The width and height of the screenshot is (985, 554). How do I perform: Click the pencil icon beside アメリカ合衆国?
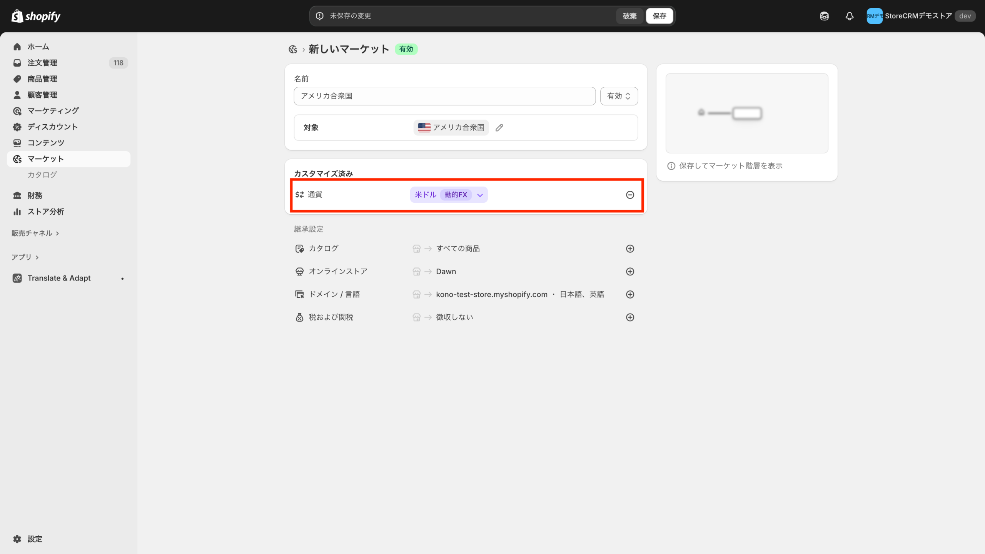pyautogui.click(x=499, y=128)
